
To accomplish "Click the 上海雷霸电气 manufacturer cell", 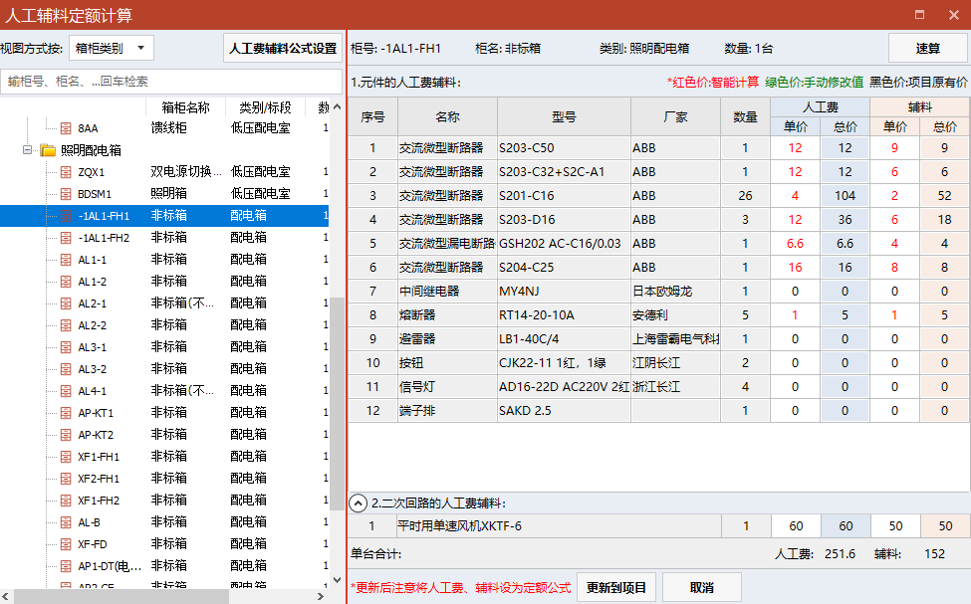I will (675, 338).
